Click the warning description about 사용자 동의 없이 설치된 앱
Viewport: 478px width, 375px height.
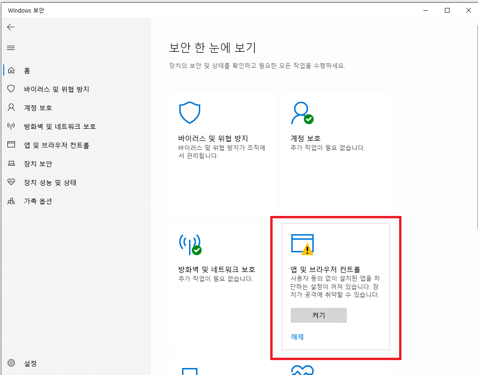pyautogui.click(x=335, y=287)
